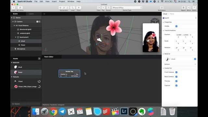
Task: Click the simulator phone preview thumbnail
Action: (x=151, y=38)
